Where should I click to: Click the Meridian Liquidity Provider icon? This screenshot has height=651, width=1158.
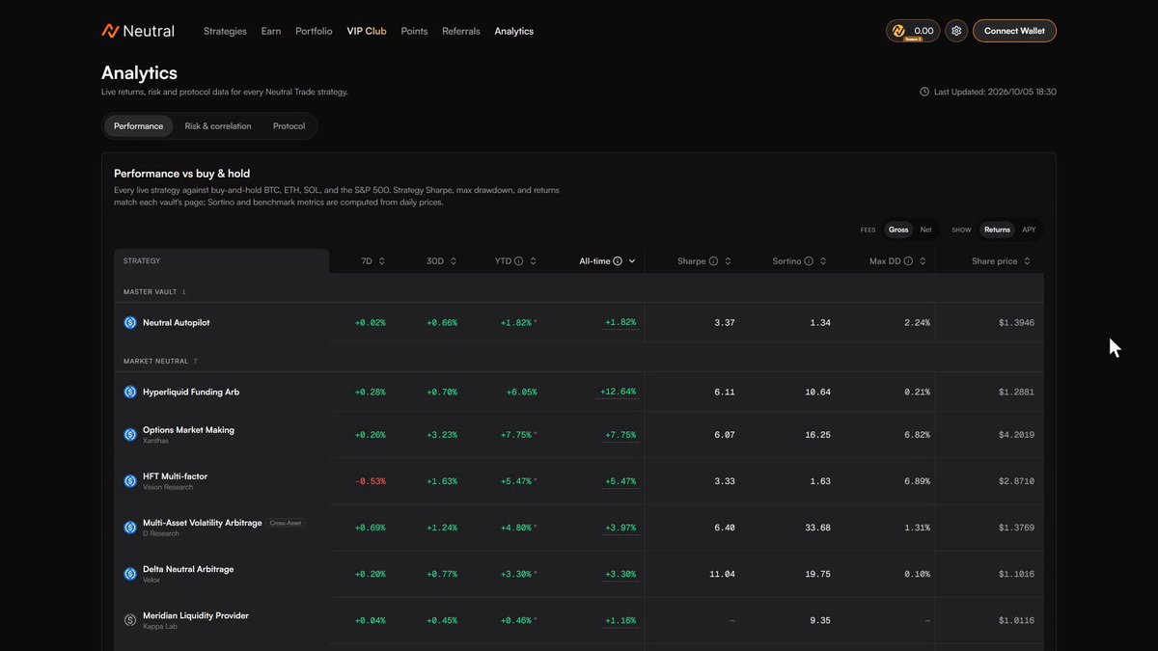pos(130,620)
